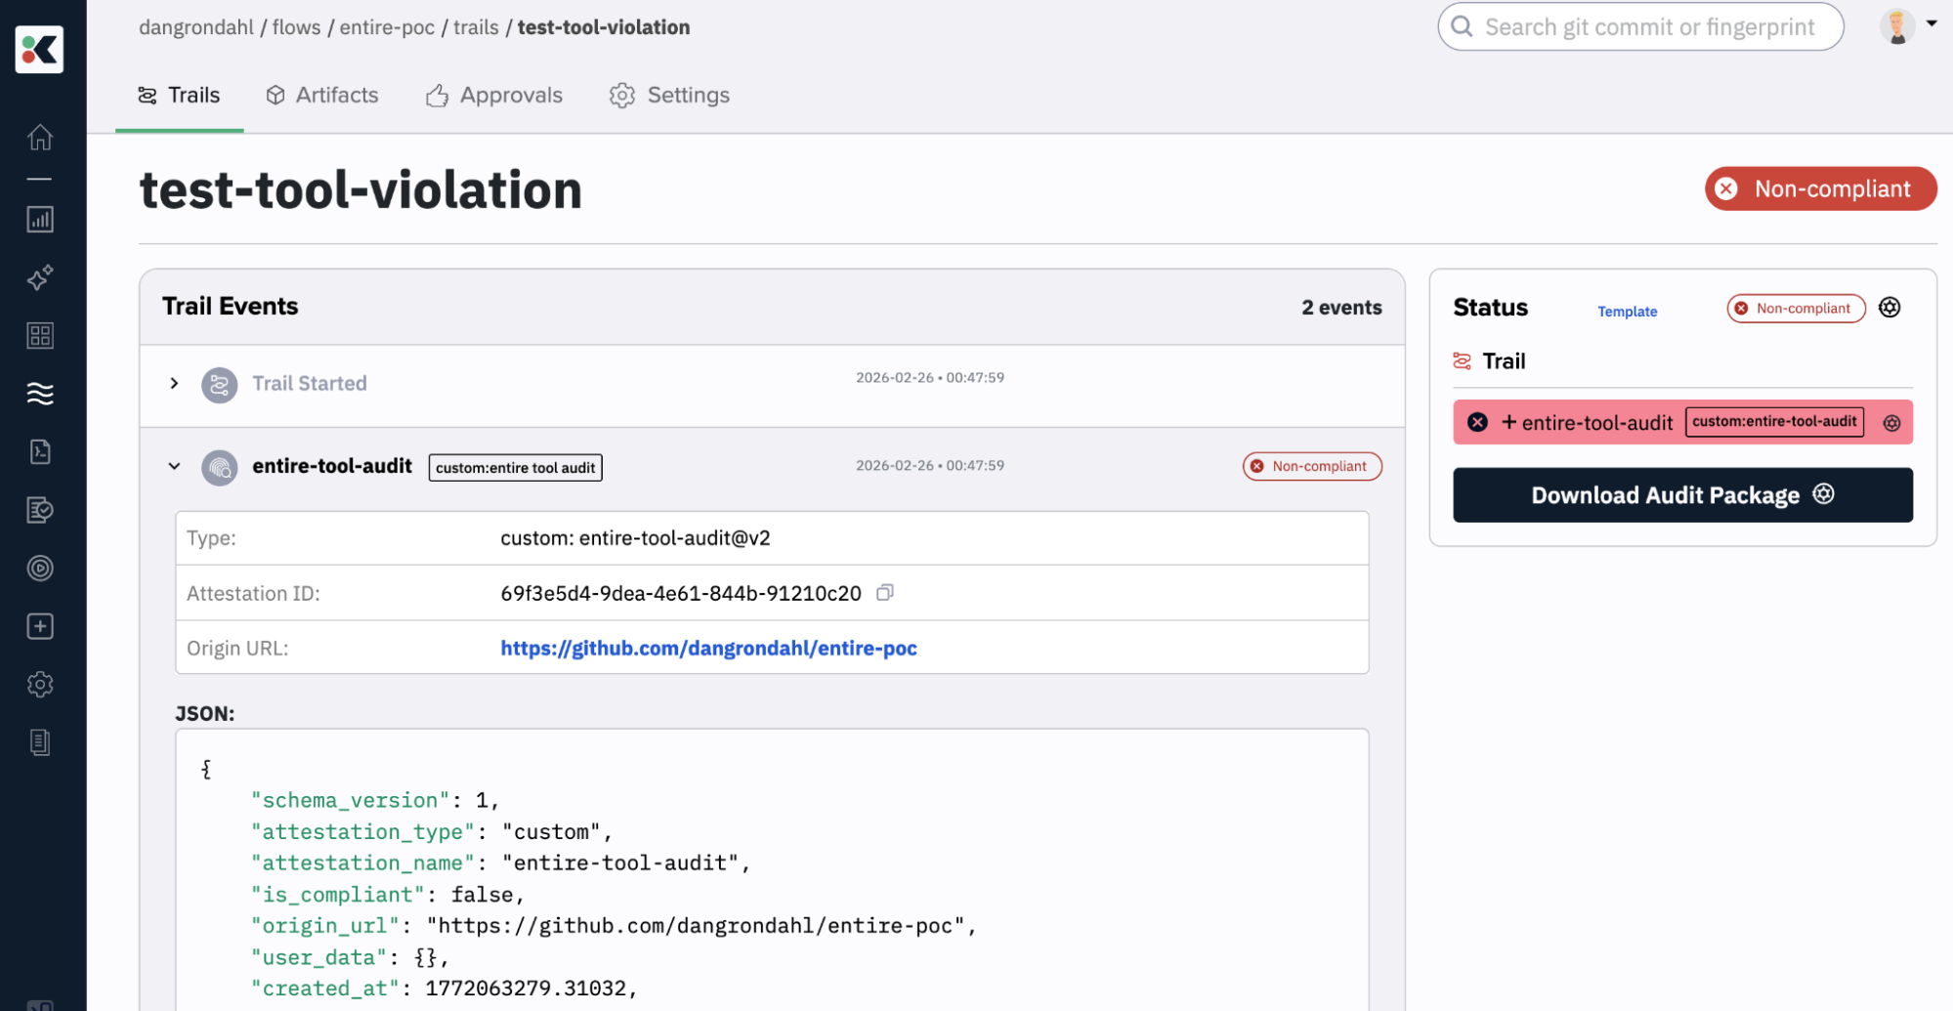The width and height of the screenshot is (1953, 1011).
Task: Collapse the entire-tool-audit event
Action: click(x=174, y=467)
